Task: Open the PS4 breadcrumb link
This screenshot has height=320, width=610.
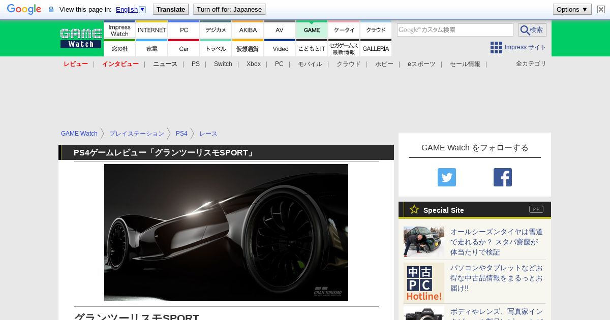Action: (181, 134)
